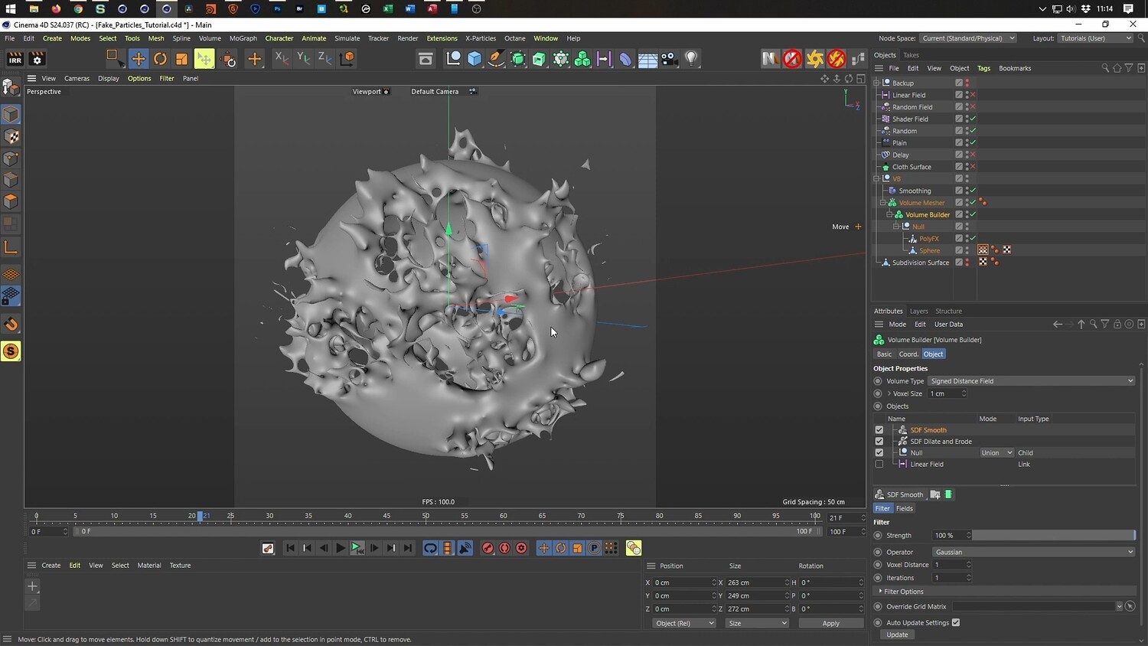Click Apply in coordinates panel

pyautogui.click(x=830, y=624)
